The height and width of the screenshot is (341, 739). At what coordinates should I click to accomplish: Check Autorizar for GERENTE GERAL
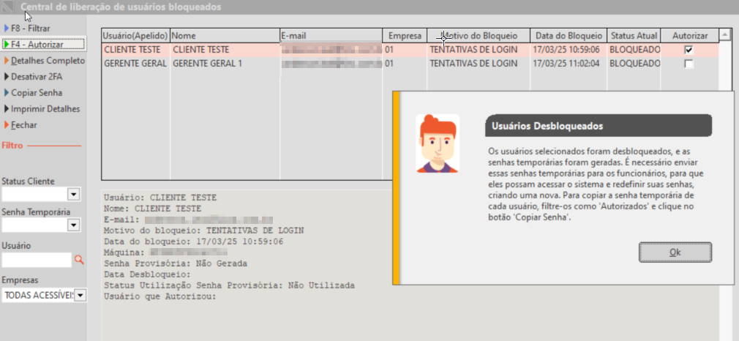[689, 64]
